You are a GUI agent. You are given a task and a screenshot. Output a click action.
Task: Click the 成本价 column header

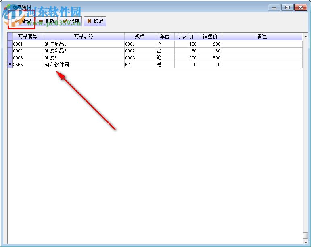(186, 36)
